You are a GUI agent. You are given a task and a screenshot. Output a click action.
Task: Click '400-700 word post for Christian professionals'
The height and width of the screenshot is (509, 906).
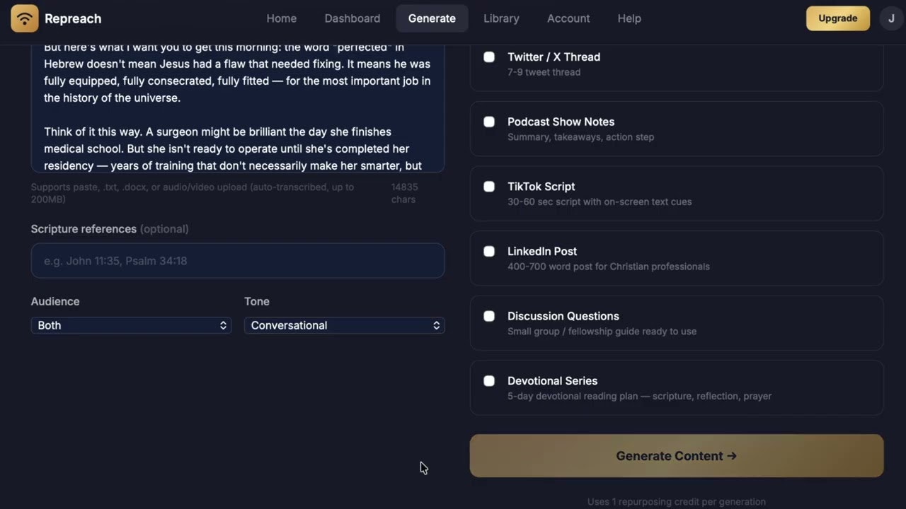tap(609, 267)
